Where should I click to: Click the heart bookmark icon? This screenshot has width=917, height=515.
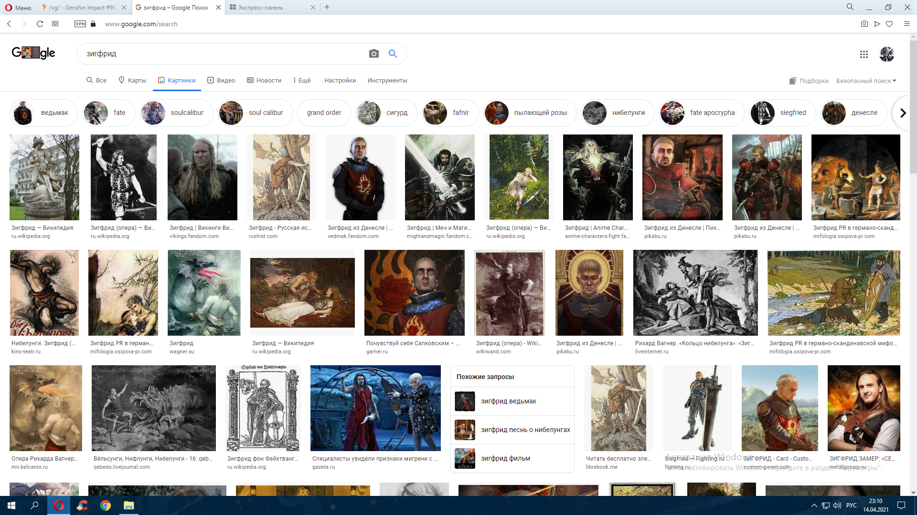889,24
